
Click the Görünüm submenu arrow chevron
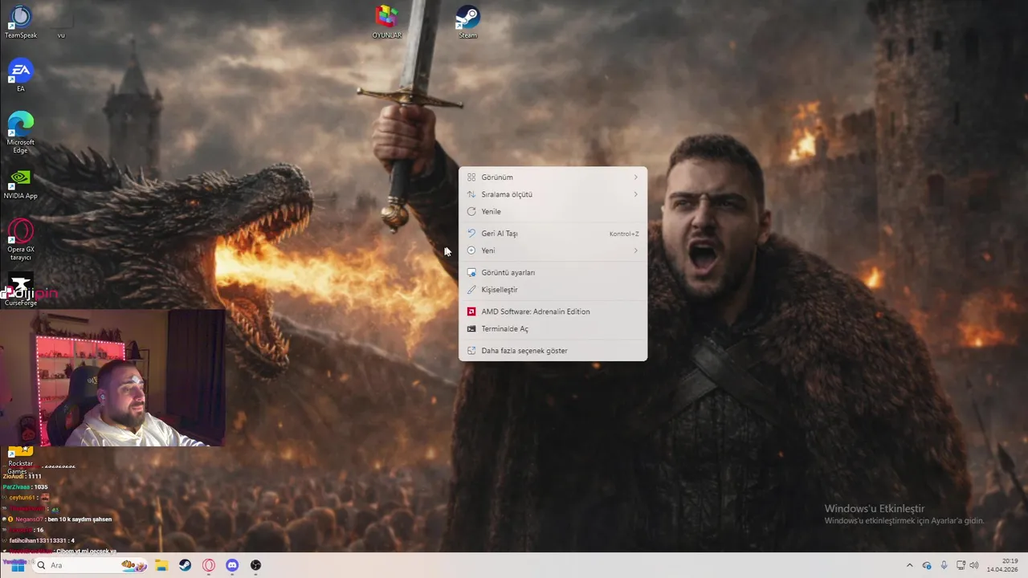point(635,177)
